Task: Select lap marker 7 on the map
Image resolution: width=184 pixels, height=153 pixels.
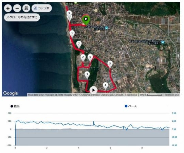Action: [79, 45]
